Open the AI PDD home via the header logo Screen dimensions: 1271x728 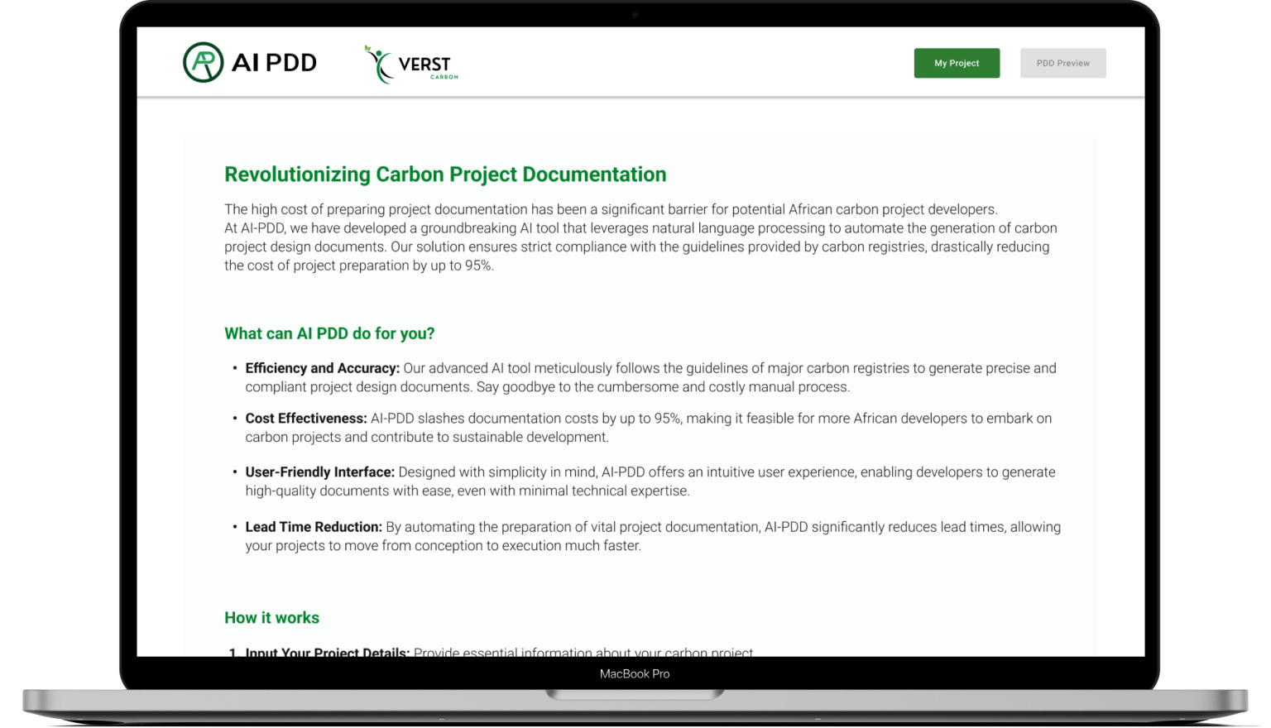click(248, 62)
